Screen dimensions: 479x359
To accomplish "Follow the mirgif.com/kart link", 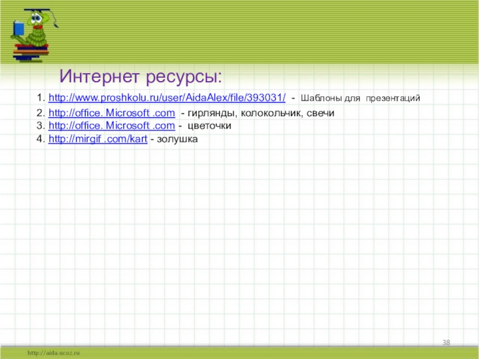I will [98, 139].
